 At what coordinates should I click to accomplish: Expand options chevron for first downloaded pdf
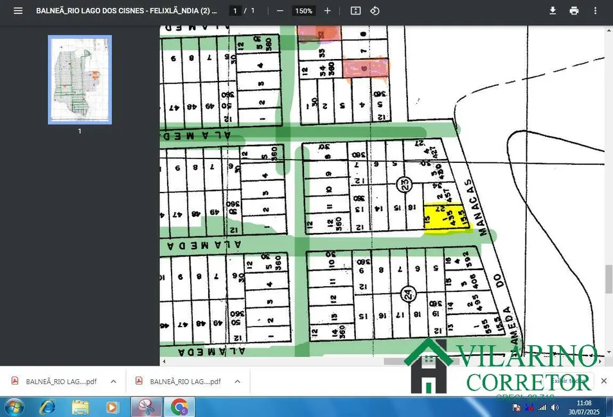pyautogui.click(x=113, y=381)
